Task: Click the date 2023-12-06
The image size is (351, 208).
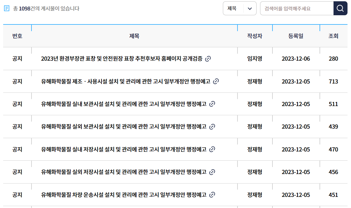Action: pyautogui.click(x=296, y=59)
